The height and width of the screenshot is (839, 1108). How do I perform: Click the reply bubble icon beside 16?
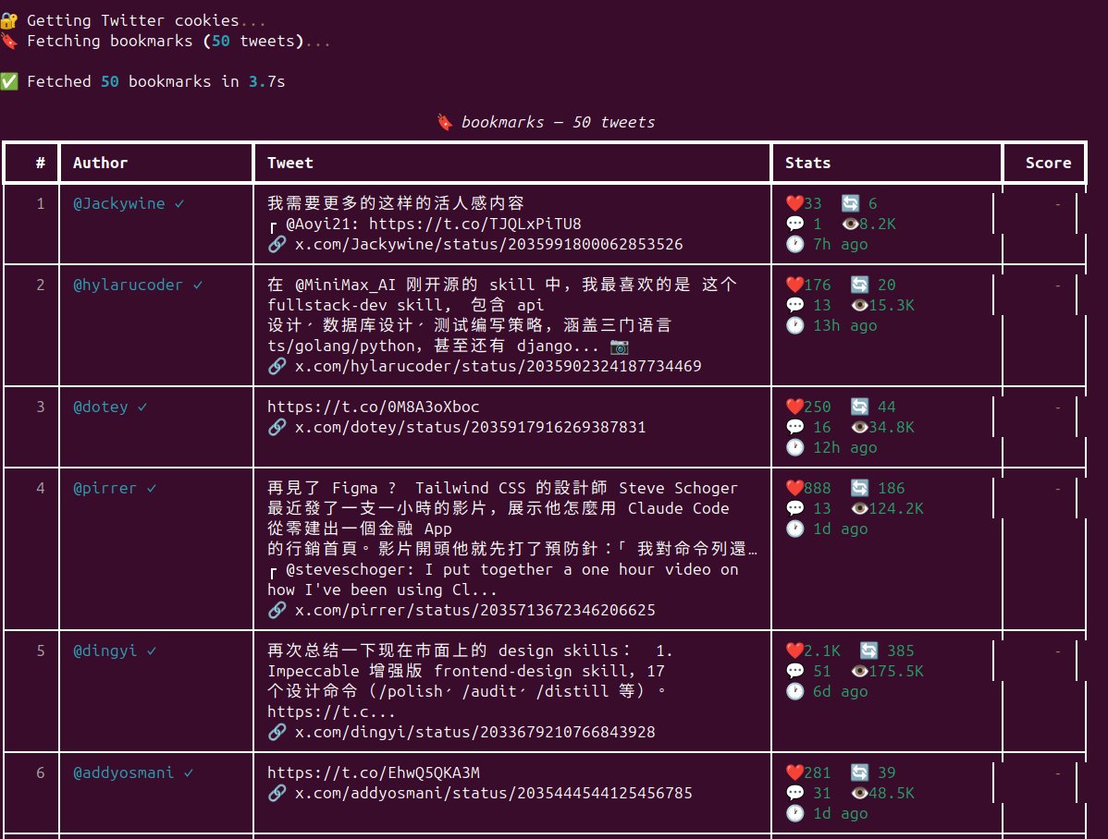[x=795, y=427]
